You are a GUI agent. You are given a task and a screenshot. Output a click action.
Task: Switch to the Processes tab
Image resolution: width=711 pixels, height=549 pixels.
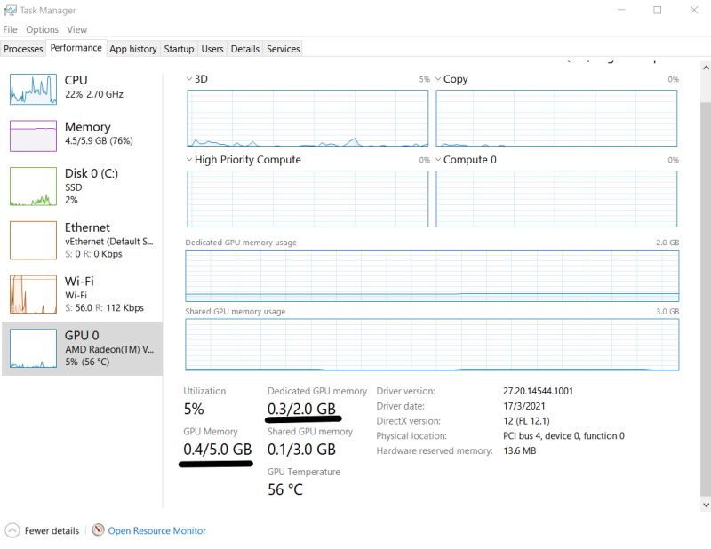(23, 49)
